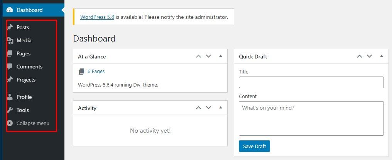Click the Quick Draft heading

click(x=253, y=57)
